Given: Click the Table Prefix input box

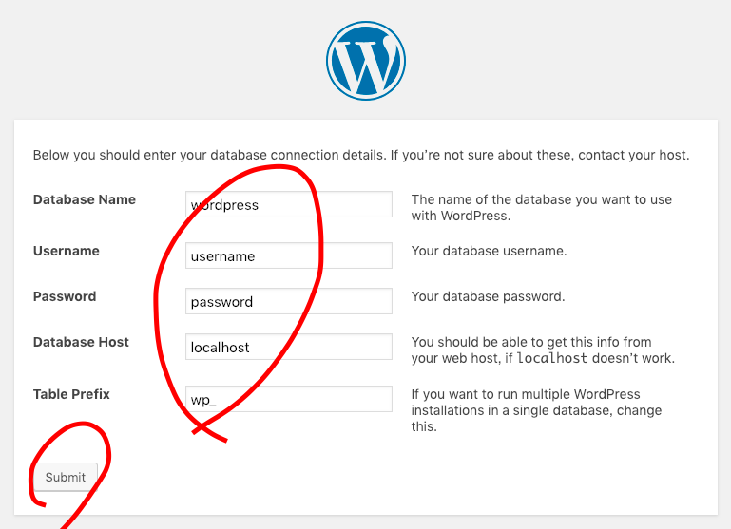Looking at the screenshot, I should click(289, 399).
